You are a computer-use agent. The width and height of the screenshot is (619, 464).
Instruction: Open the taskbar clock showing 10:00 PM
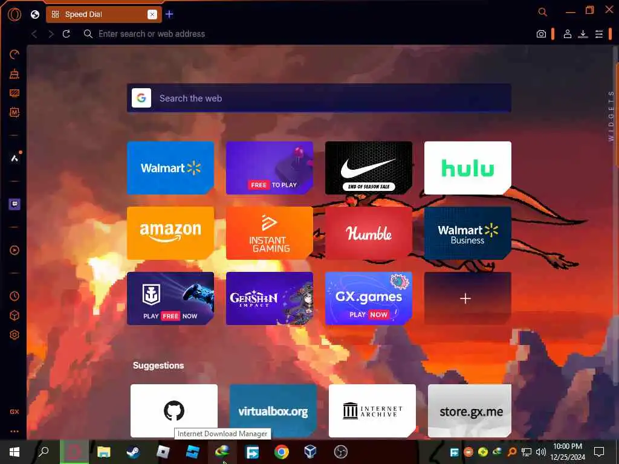click(x=568, y=452)
